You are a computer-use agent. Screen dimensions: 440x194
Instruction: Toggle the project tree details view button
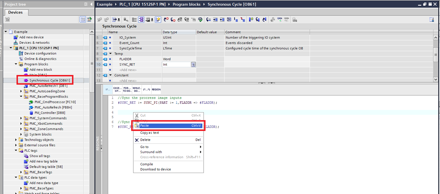(83, 20)
